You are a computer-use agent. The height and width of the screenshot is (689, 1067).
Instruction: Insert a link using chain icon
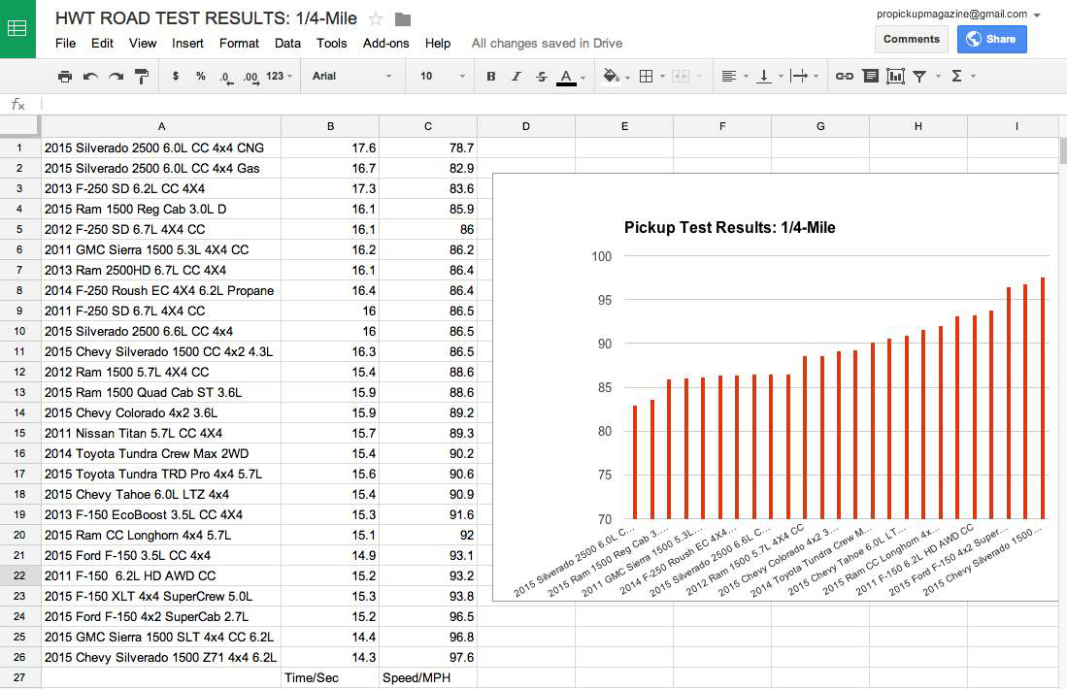[845, 76]
